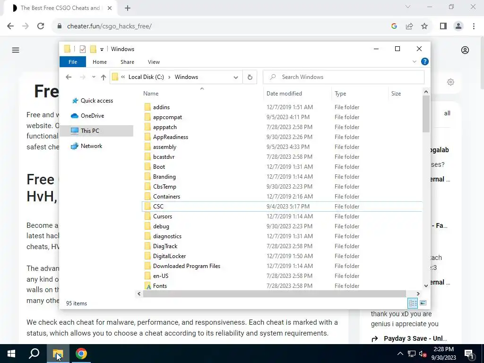Screen dimensions: 484x363
Task: Click muted speaker tray icon
Action: point(423,354)
